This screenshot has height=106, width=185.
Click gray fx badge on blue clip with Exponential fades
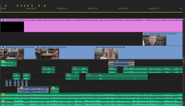[117, 61]
